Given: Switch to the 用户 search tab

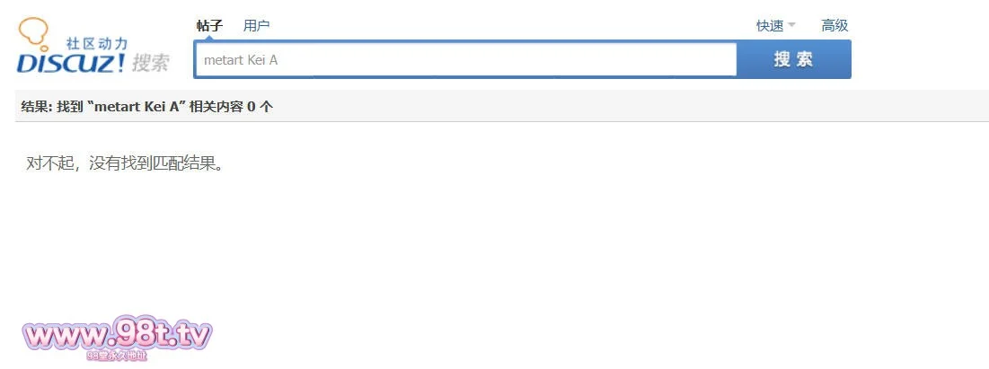Looking at the screenshot, I should (256, 25).
